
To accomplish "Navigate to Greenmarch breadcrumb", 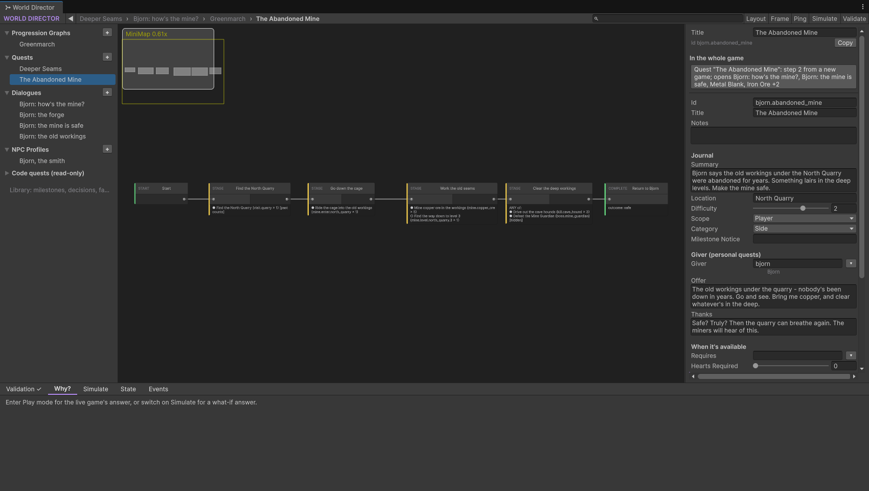I will (x=227, y=19).
